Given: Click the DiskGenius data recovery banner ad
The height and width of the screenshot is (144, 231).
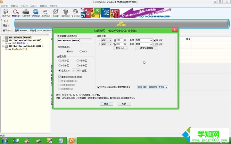Looking at the screenshot, I should click(x=126, y=13).
